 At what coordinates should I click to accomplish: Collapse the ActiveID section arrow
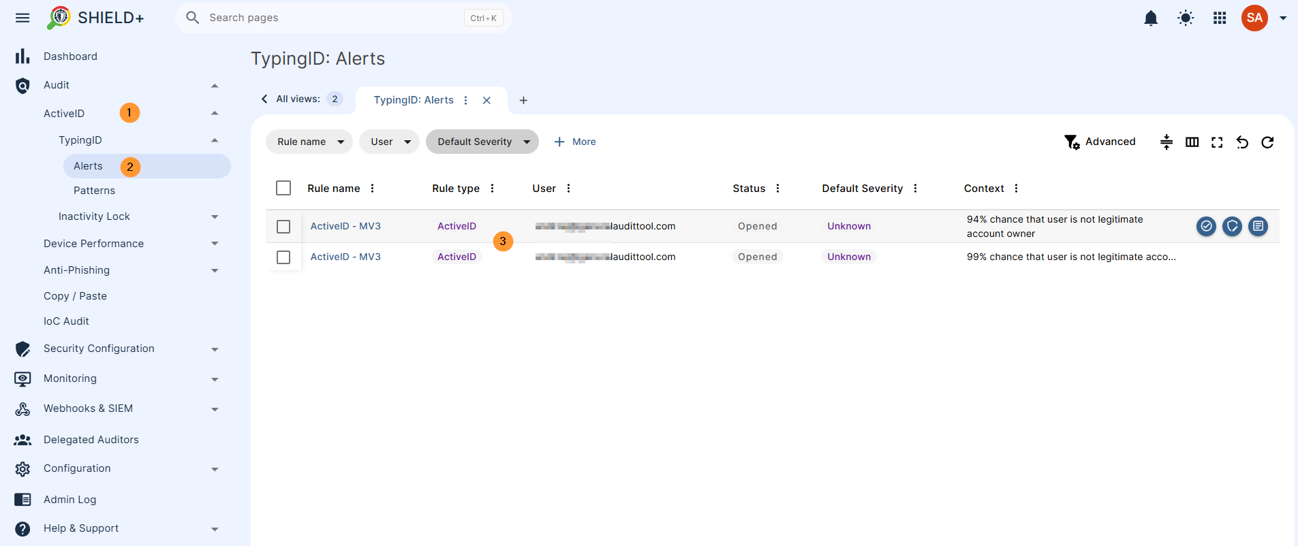(x=215, y=113)
